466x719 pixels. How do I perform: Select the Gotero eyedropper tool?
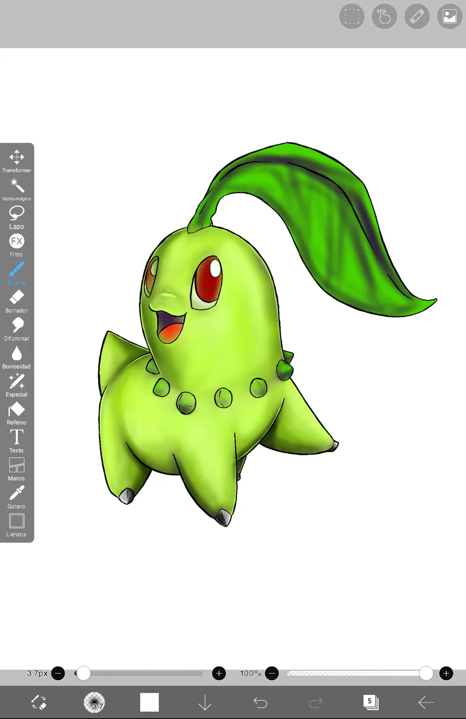coord(17,498)
